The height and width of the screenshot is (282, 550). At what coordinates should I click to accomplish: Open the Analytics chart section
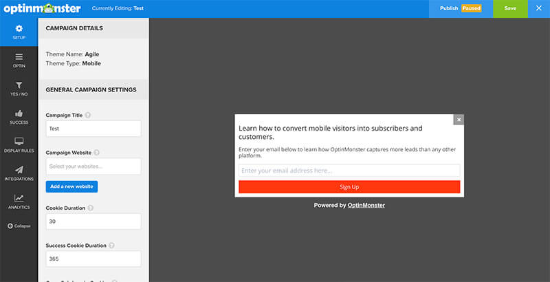(x=19, y=202)
